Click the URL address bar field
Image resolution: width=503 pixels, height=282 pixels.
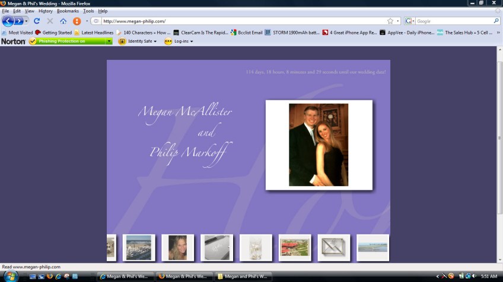click(237, 21)
